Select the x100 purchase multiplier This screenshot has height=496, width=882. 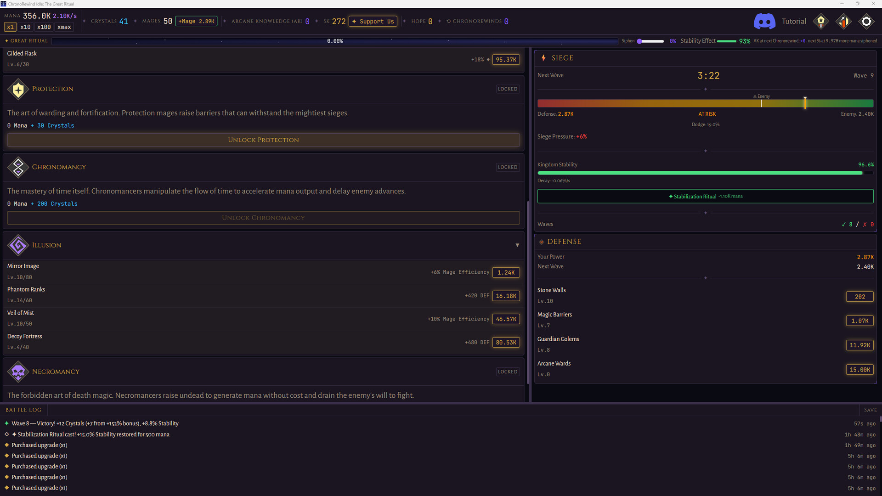pos(44,27)
